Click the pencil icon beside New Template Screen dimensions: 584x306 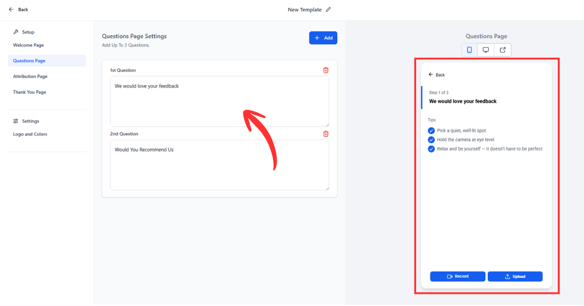pyautogui.click(x=328, y=10)
